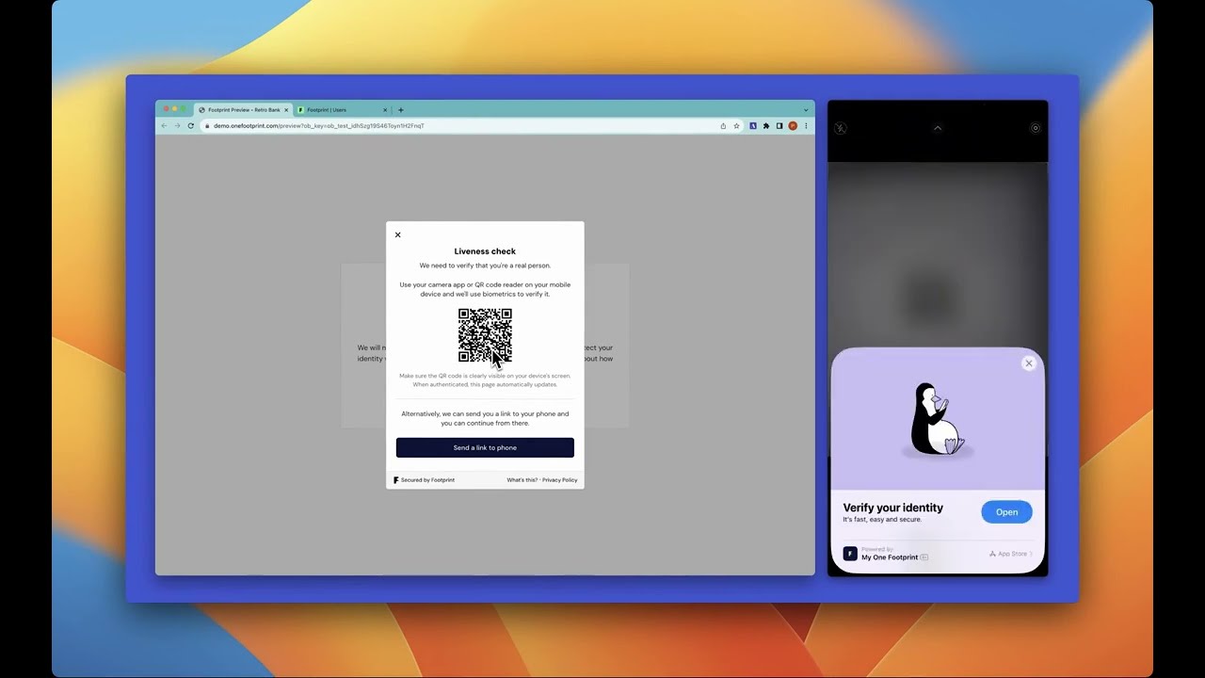This screenshot has width=1205, height=678.
Task: Click the penguin illustration on phone card
Action: click(x=937, y=420)
